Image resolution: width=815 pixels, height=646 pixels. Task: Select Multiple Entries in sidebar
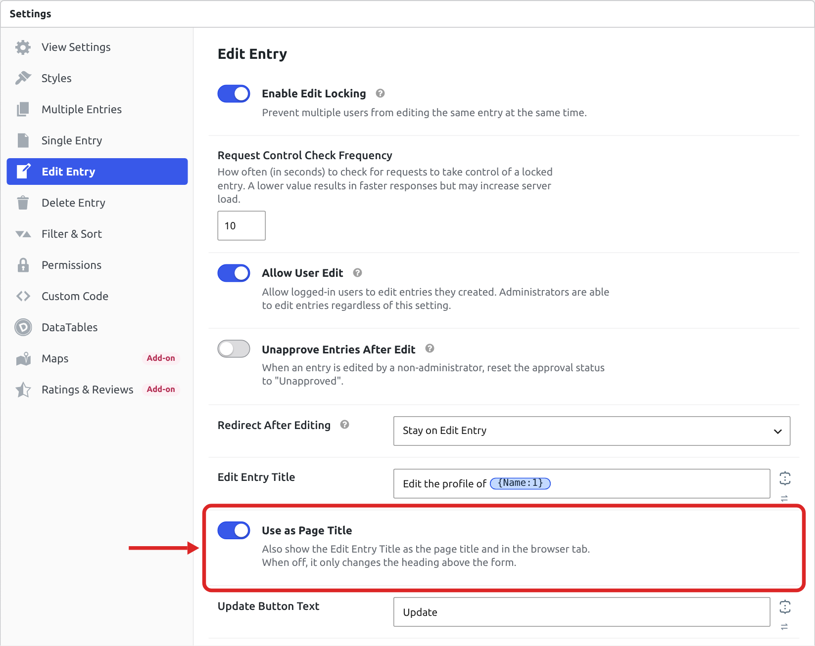tap(97, 109)
